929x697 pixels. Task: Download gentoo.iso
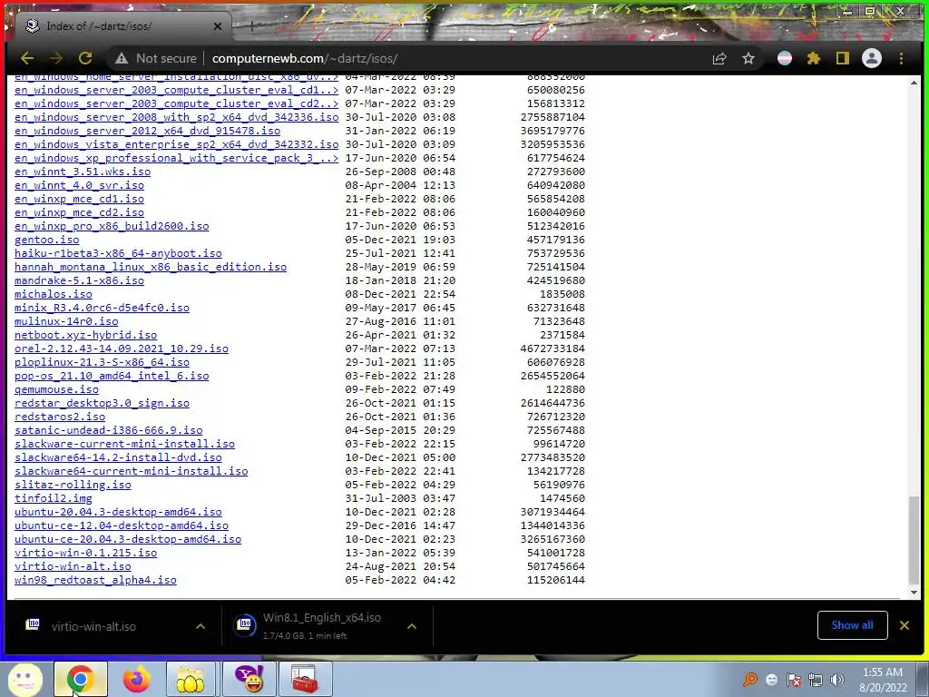(47, 240)
